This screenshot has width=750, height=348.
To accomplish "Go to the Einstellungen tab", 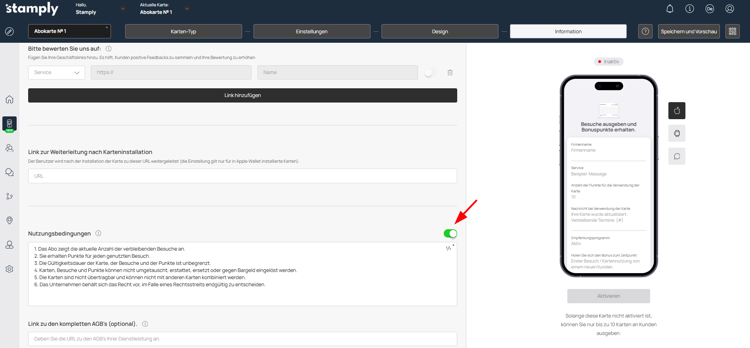I will (x=311, y=31).
